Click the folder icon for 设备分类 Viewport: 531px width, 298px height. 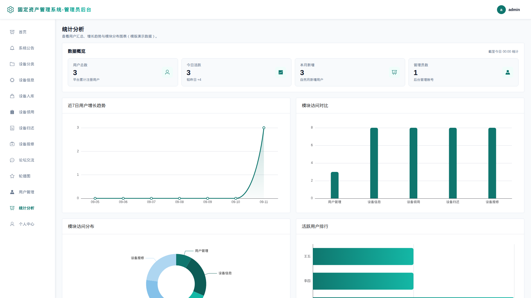12,64
